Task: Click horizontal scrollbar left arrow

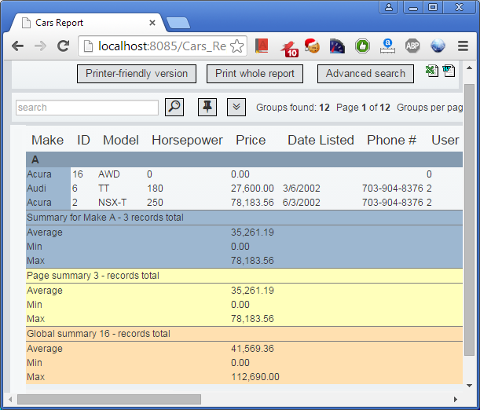Action: pyautogui.click(x=10, y=399)
